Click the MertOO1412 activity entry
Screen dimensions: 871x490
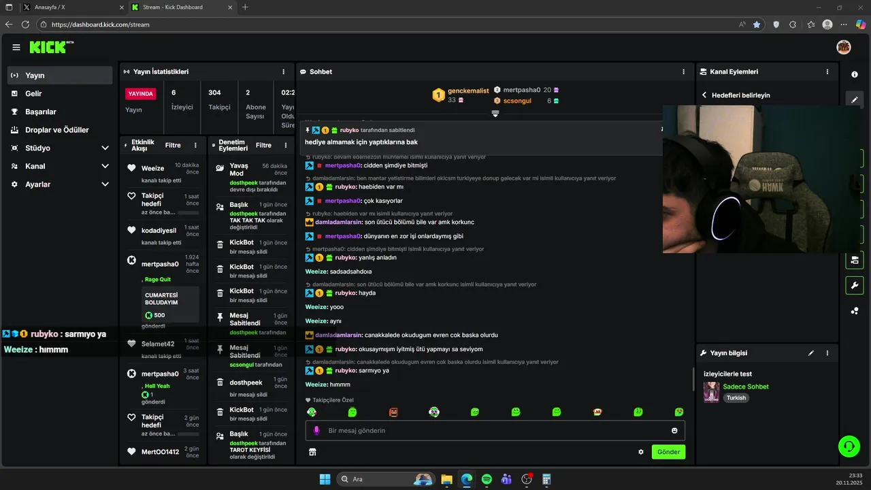click(x=163, y=452)
